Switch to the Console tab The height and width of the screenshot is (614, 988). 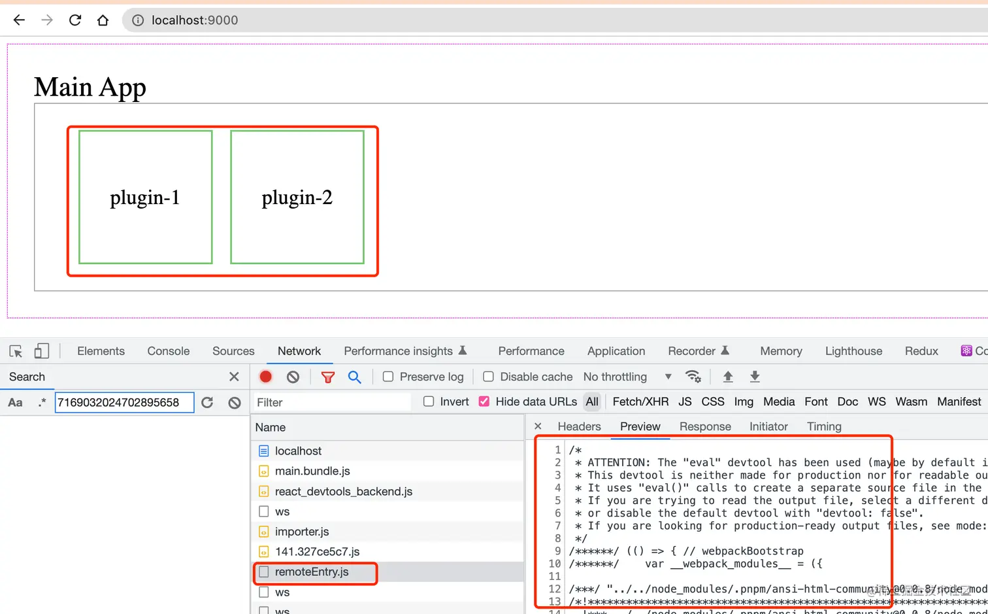[x=168, y=351]
